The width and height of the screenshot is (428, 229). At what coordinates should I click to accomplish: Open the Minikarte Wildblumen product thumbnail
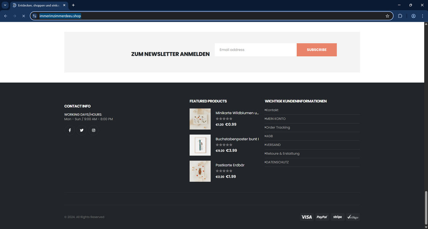click(x=200, y=119)
